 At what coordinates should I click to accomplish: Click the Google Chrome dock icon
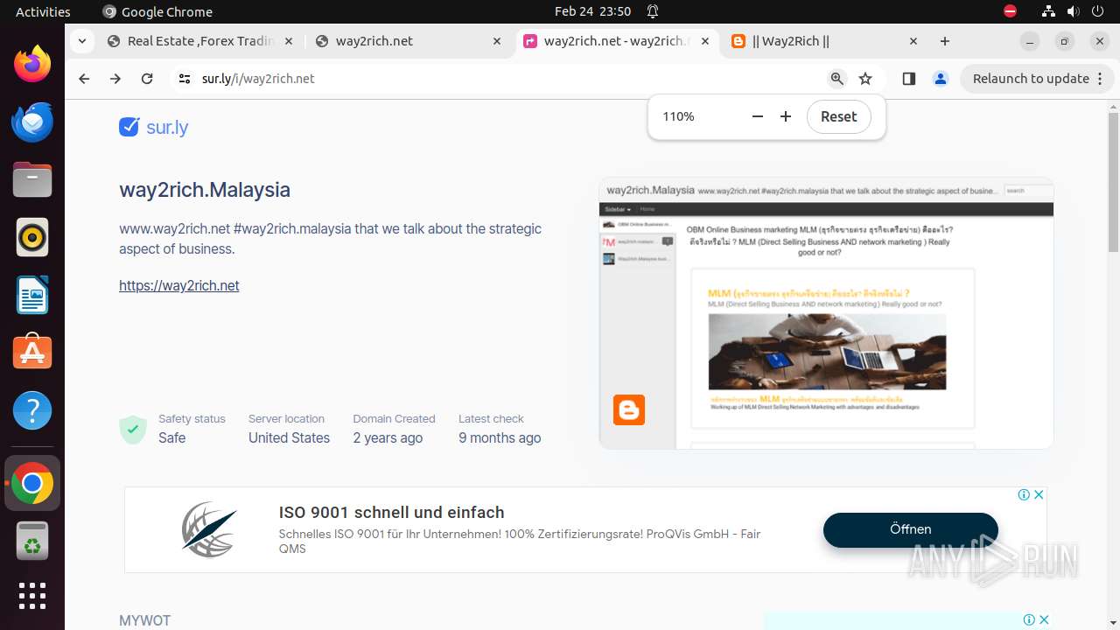point(32,483)
